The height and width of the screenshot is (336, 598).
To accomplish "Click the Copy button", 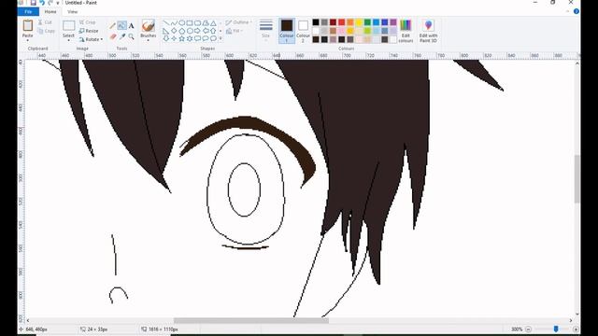I will pyautogui.click(x=47, y=31).
